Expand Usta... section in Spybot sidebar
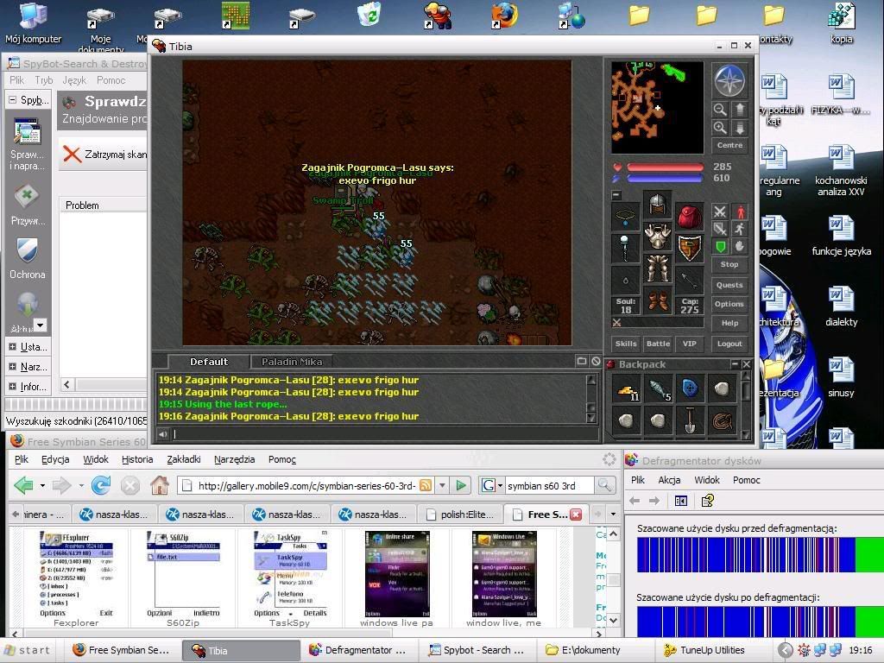The image size is (884, 663). click(12, 347)
